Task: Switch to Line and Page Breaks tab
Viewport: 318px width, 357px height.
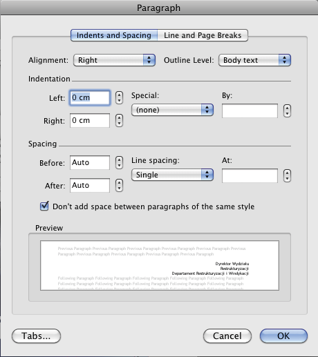Action: click(x=203, y=35)
